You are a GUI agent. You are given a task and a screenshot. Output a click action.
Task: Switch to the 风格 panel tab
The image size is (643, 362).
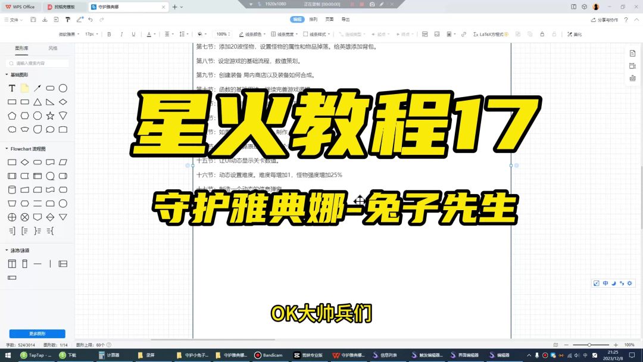pos(53,48)
